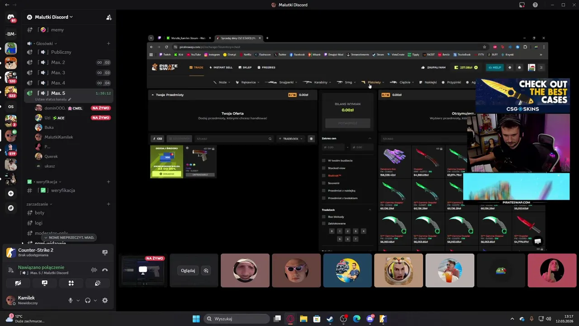The width and height of the screenshot is (579, 326).
Task: Open Windows Start menu
Action: pyautogui.click(x=196, y=319)
